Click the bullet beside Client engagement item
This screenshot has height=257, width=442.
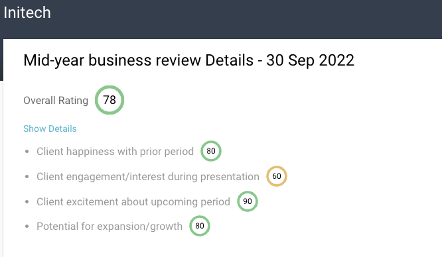(27, 177)
